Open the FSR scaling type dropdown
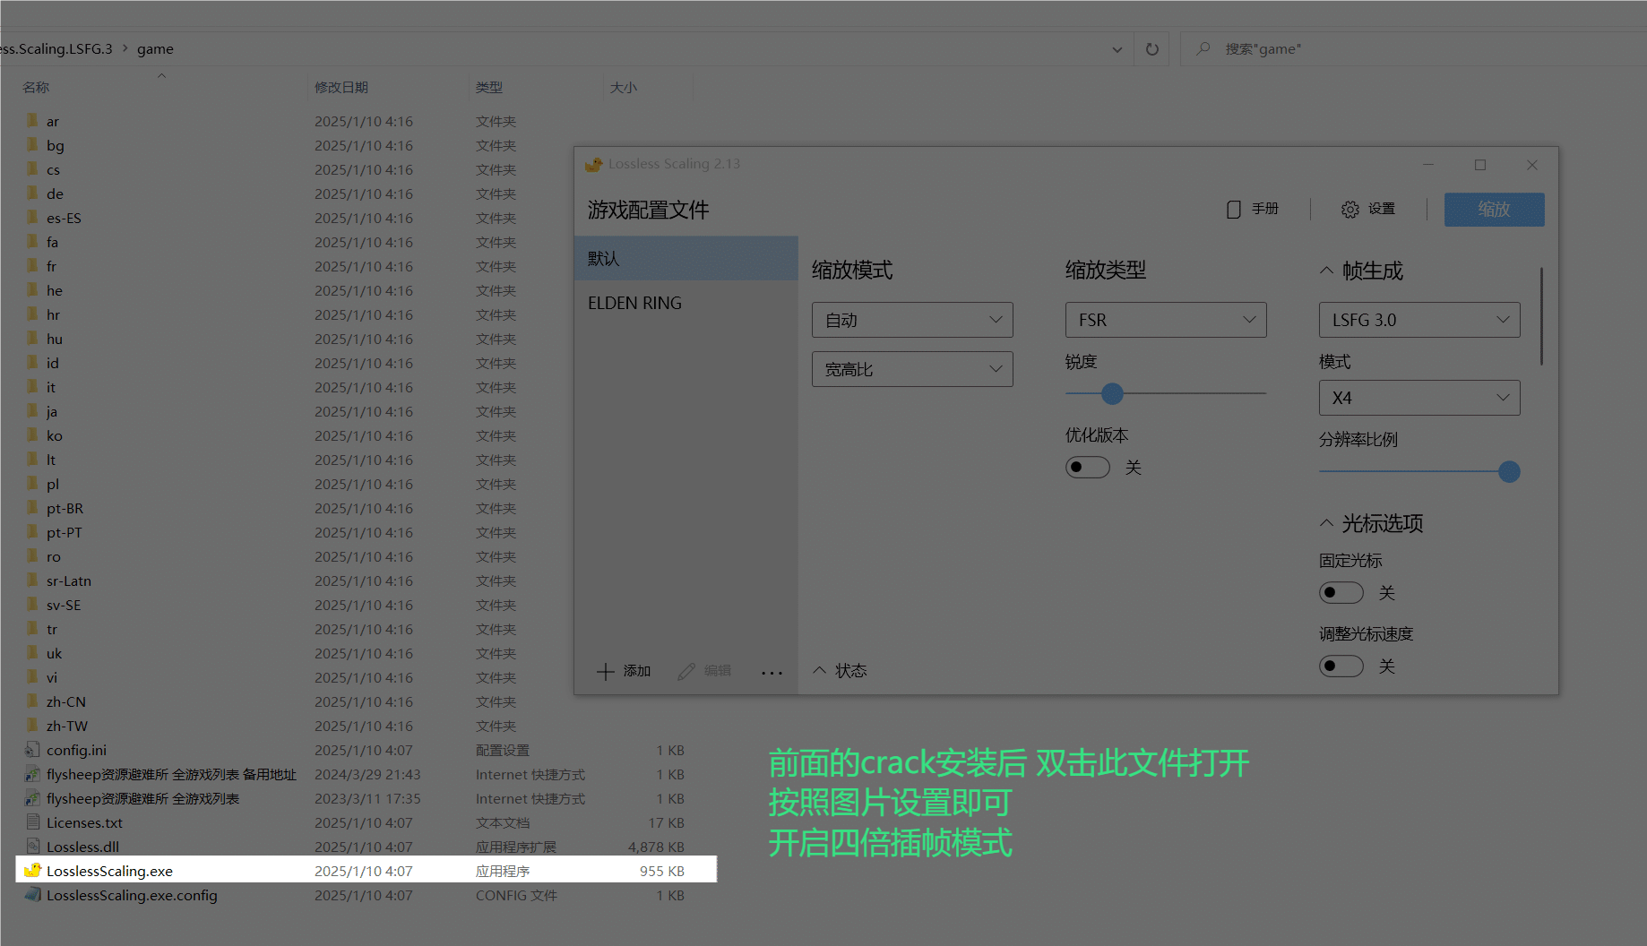This screenshot has width=1647, height=946. point(1165,320)
